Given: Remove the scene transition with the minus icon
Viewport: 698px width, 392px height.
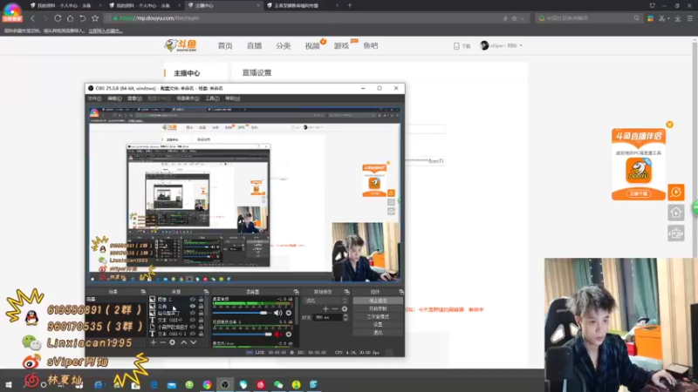Looking at the screenshot, I should click(x=335, y=309).
